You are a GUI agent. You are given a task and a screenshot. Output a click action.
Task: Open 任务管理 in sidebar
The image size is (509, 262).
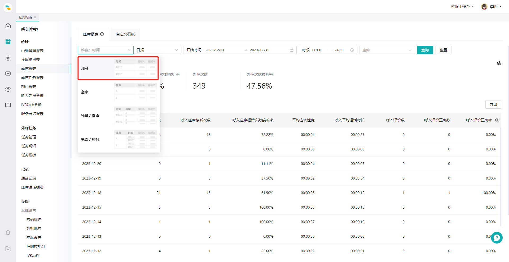point(29,137)
